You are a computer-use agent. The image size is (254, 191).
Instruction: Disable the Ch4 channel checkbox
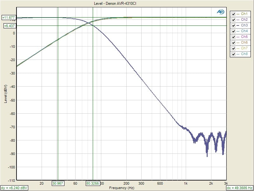click(234, 31)
